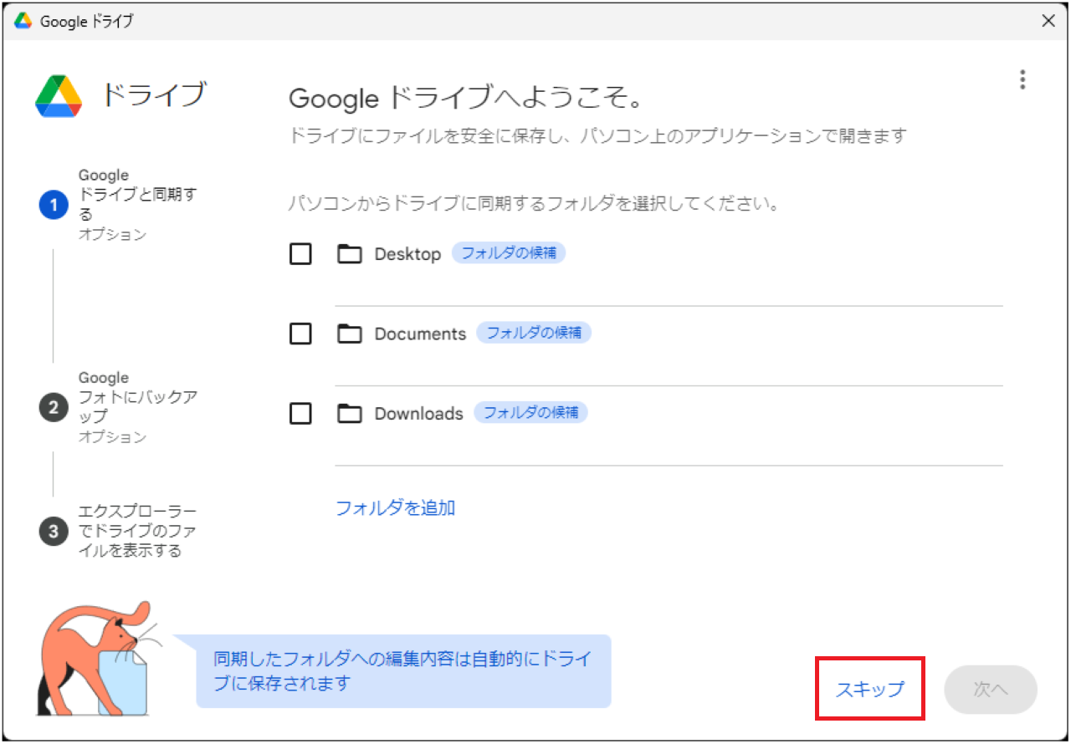This screenshot has height=744, width=1071.
Task: Select step 1 circle for Drive sync
Action: 53,205
